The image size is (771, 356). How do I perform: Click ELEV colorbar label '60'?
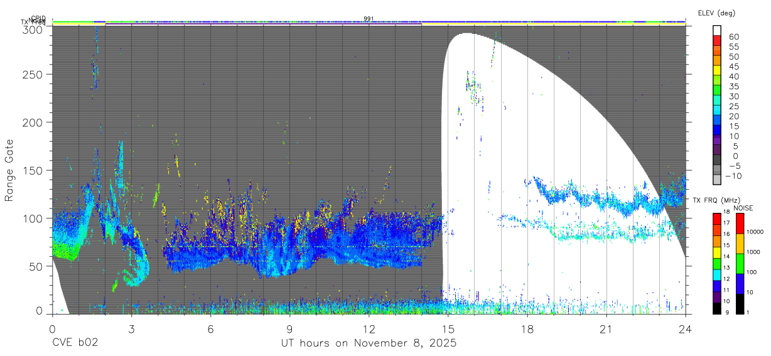coord(734,37)
